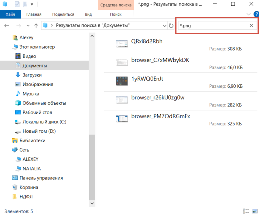Click the size value 6,90 КБ
Screen dimensions: 259x216
(235, 86)
